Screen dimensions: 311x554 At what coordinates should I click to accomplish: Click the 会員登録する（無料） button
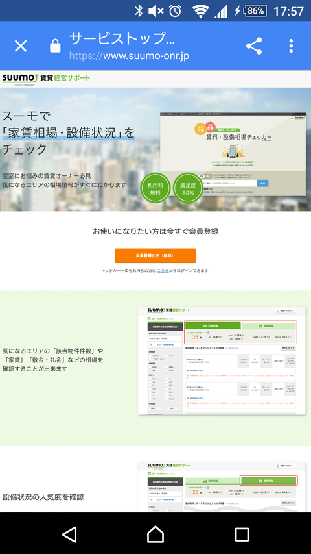(x=155, y=255)
